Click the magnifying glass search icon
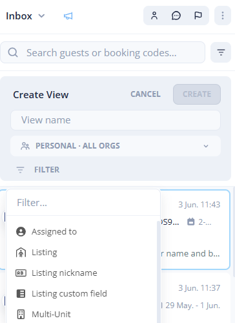The height and width of the screenshot is (323, 235). coord(13,52)
